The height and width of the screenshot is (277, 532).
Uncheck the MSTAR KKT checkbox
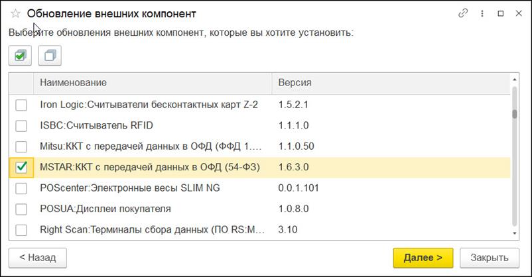pyautogui.click(x=22, y=168)
